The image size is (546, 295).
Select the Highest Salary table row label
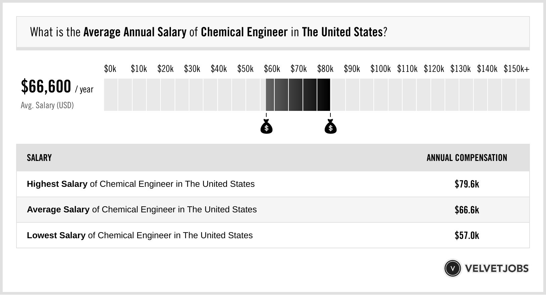click(141, 184)
